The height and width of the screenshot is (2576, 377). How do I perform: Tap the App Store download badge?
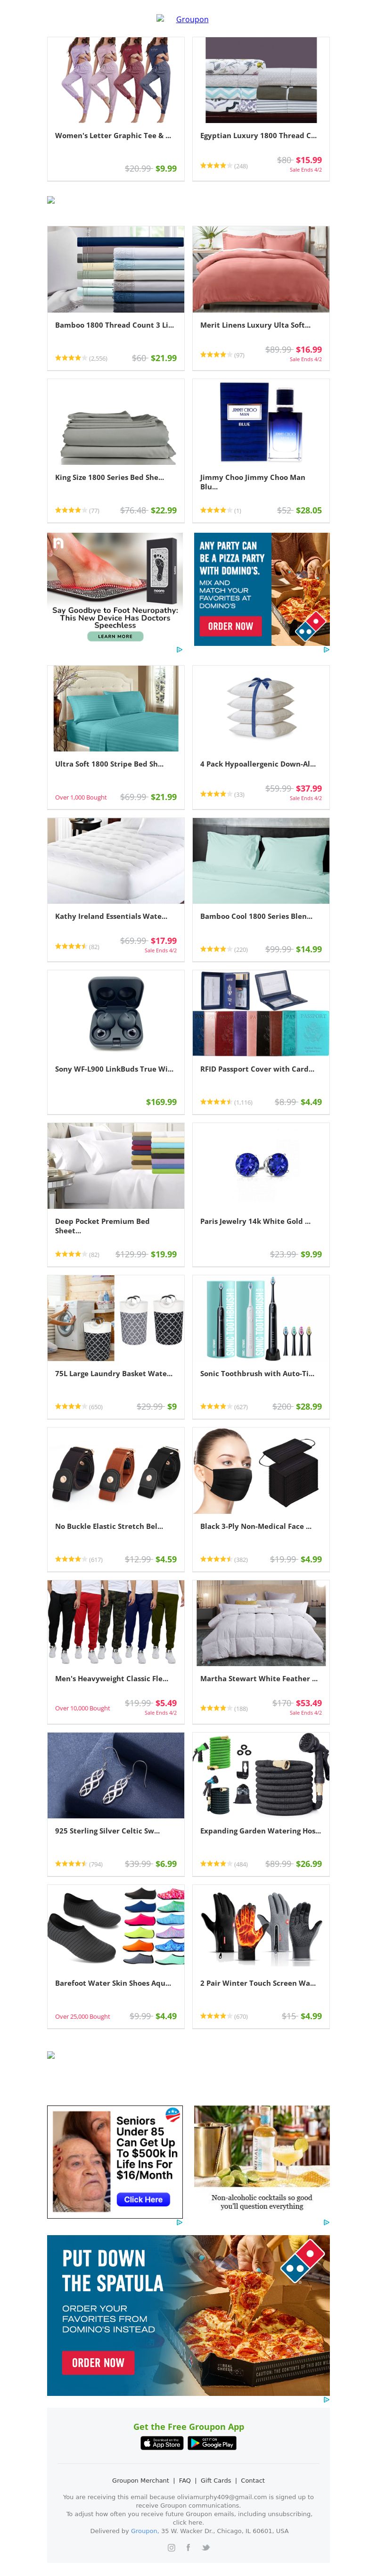pyautogui.click(x=162, y=2443)
